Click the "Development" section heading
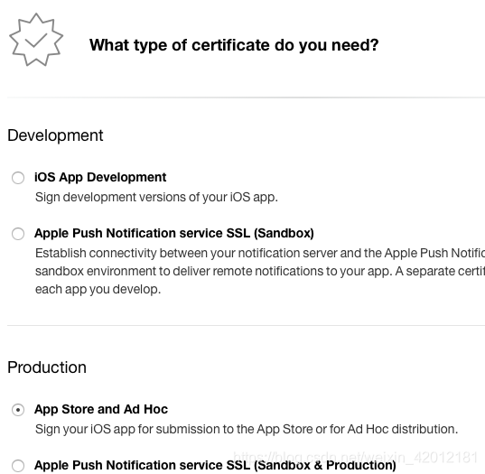 [55, 135]
